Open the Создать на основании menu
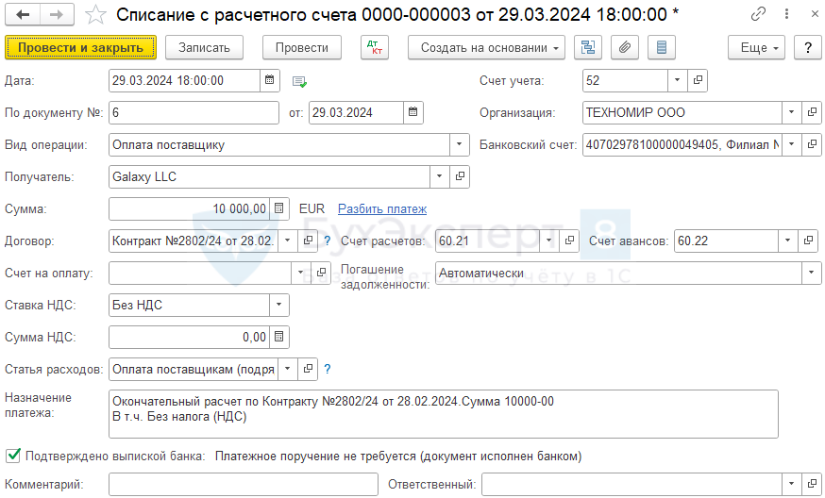825x498 pixels. click(486, 48)
